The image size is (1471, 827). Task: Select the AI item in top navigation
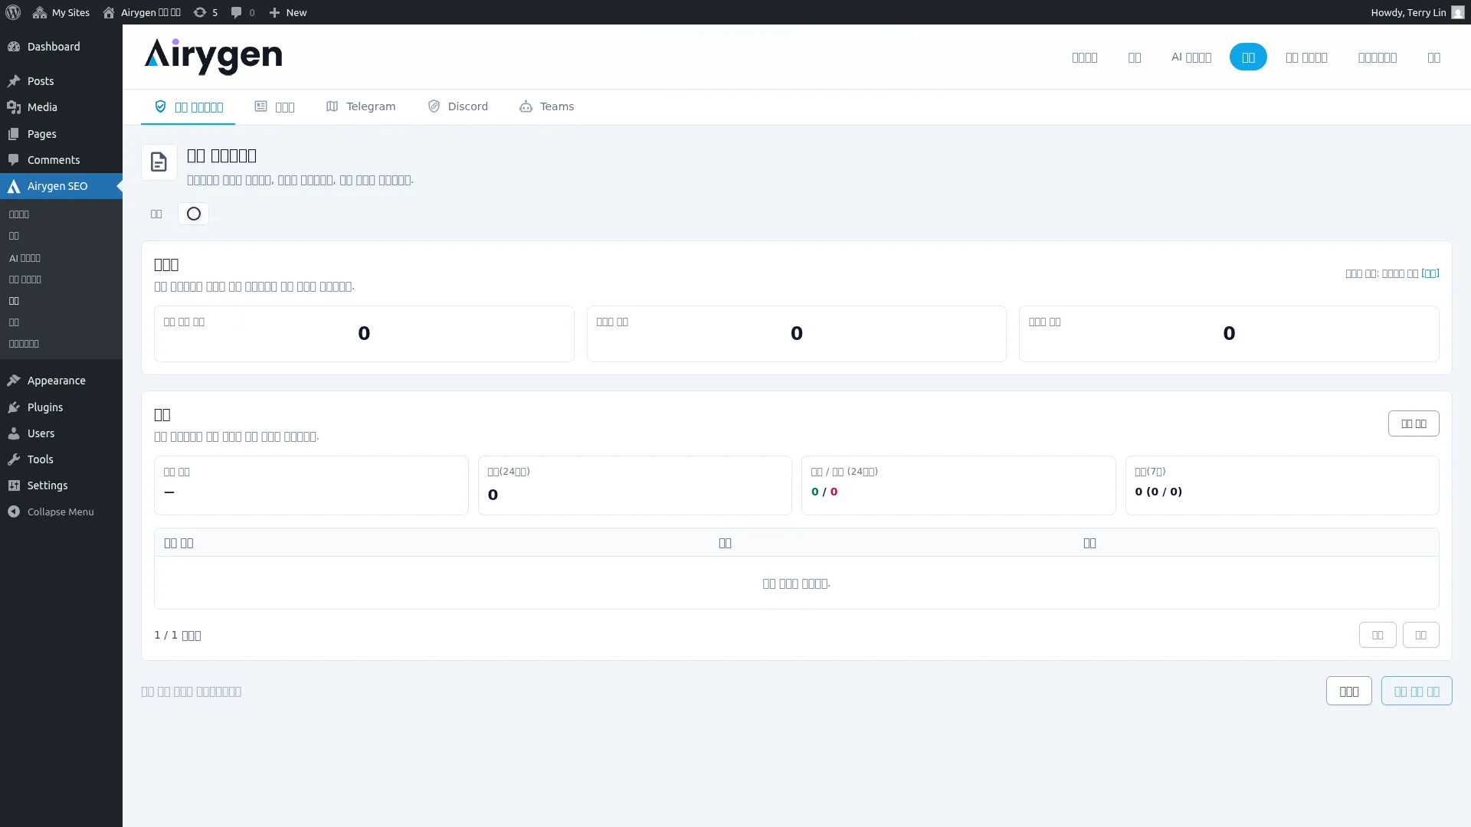(x=1191, y=57)
